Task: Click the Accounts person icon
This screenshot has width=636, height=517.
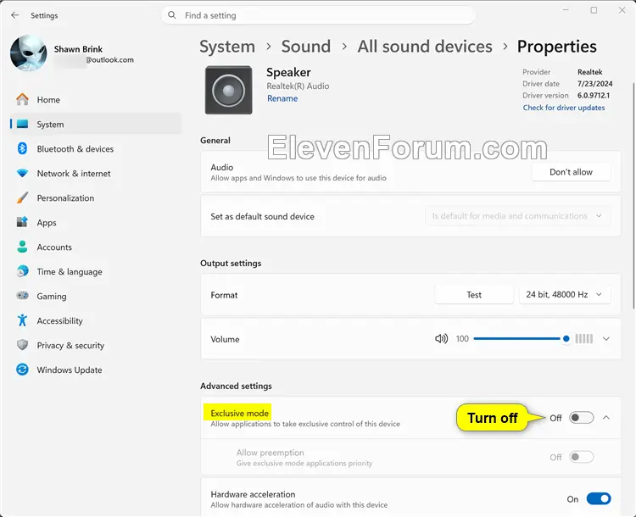Action: click(22, 247)
